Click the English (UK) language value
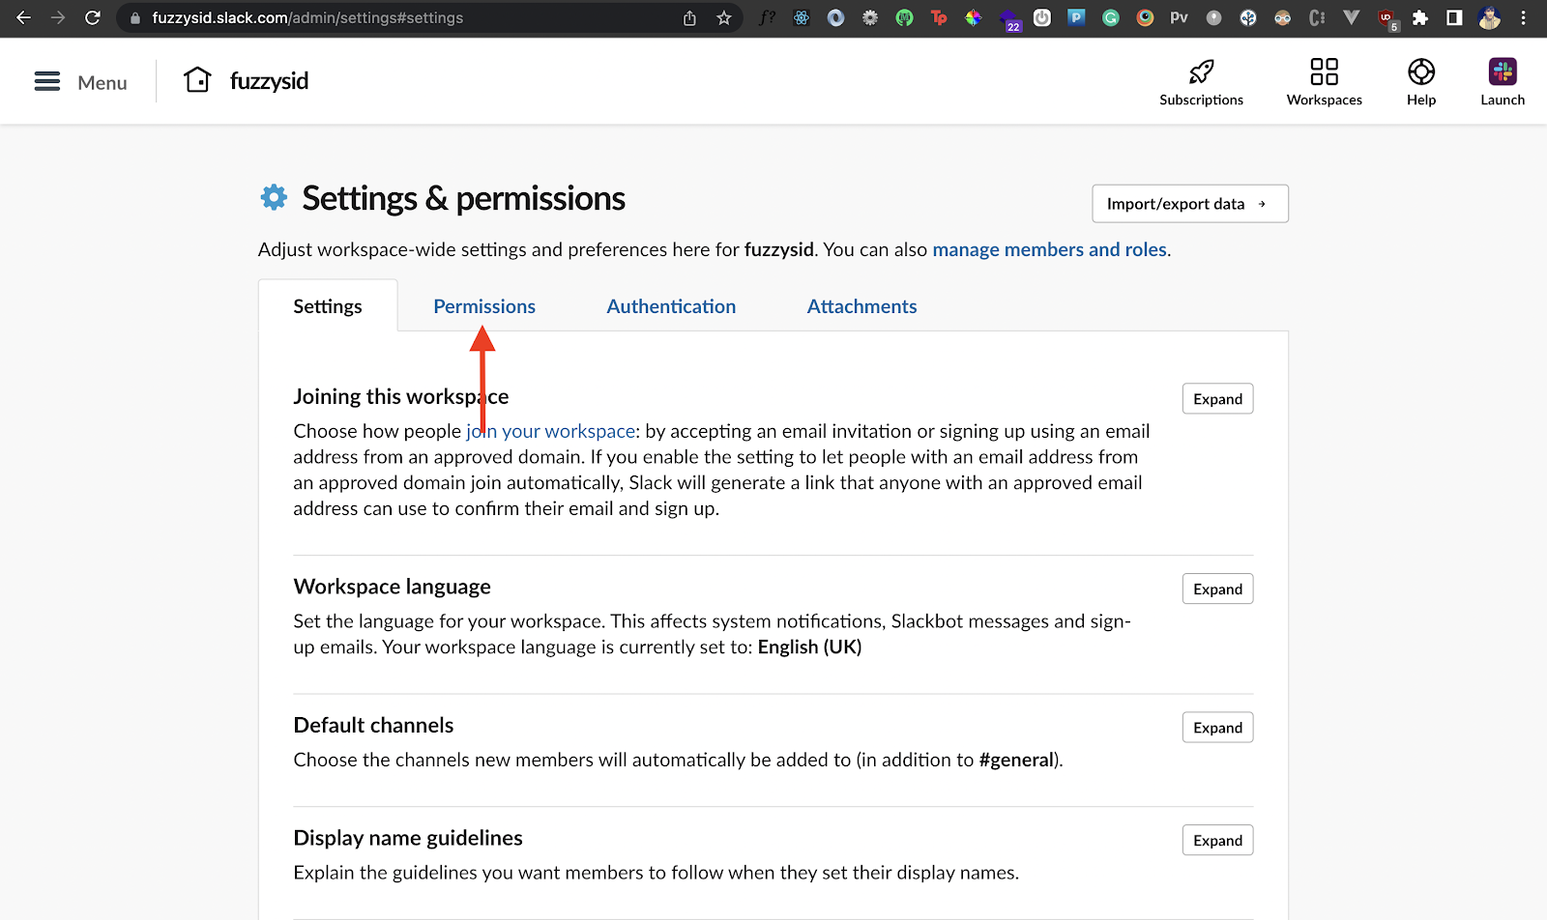The image size is (1547, 920). 809,647
